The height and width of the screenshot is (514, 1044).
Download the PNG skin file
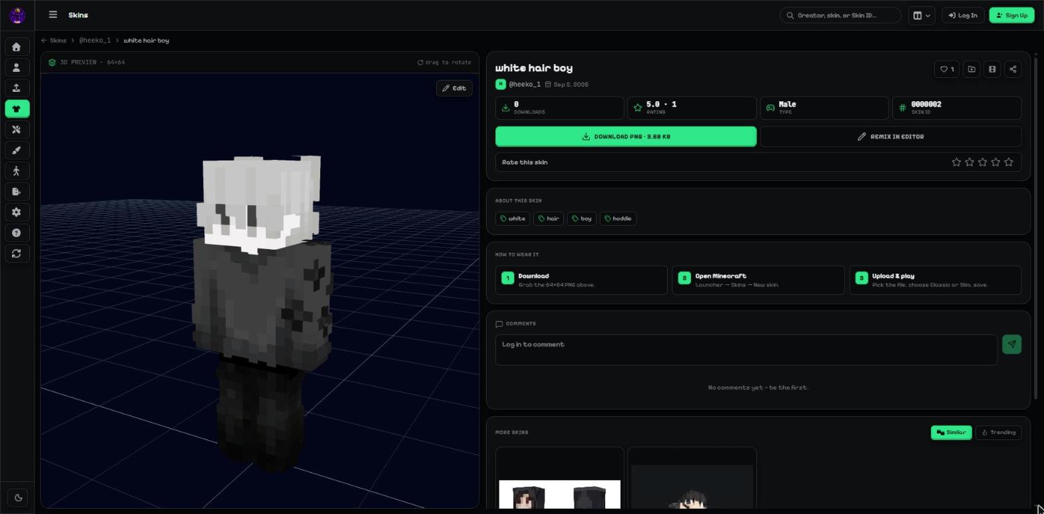[626, 136]
